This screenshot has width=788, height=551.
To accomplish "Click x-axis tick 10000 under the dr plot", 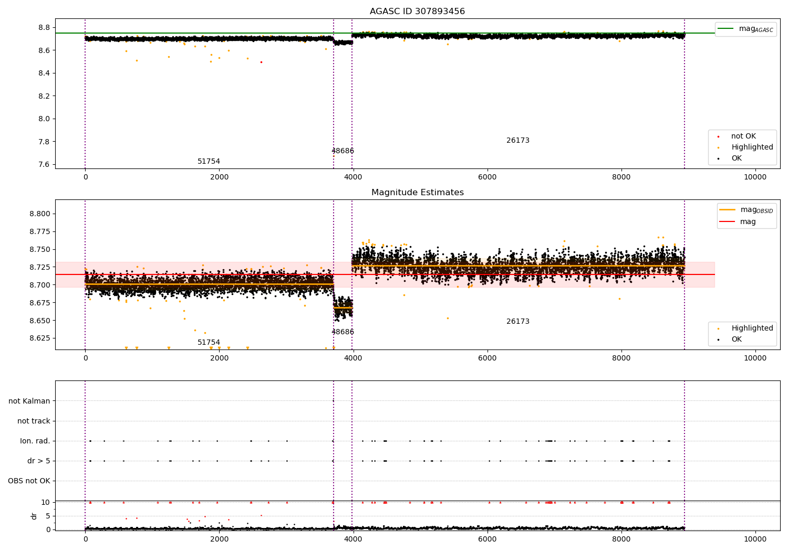I will point(755,538).
